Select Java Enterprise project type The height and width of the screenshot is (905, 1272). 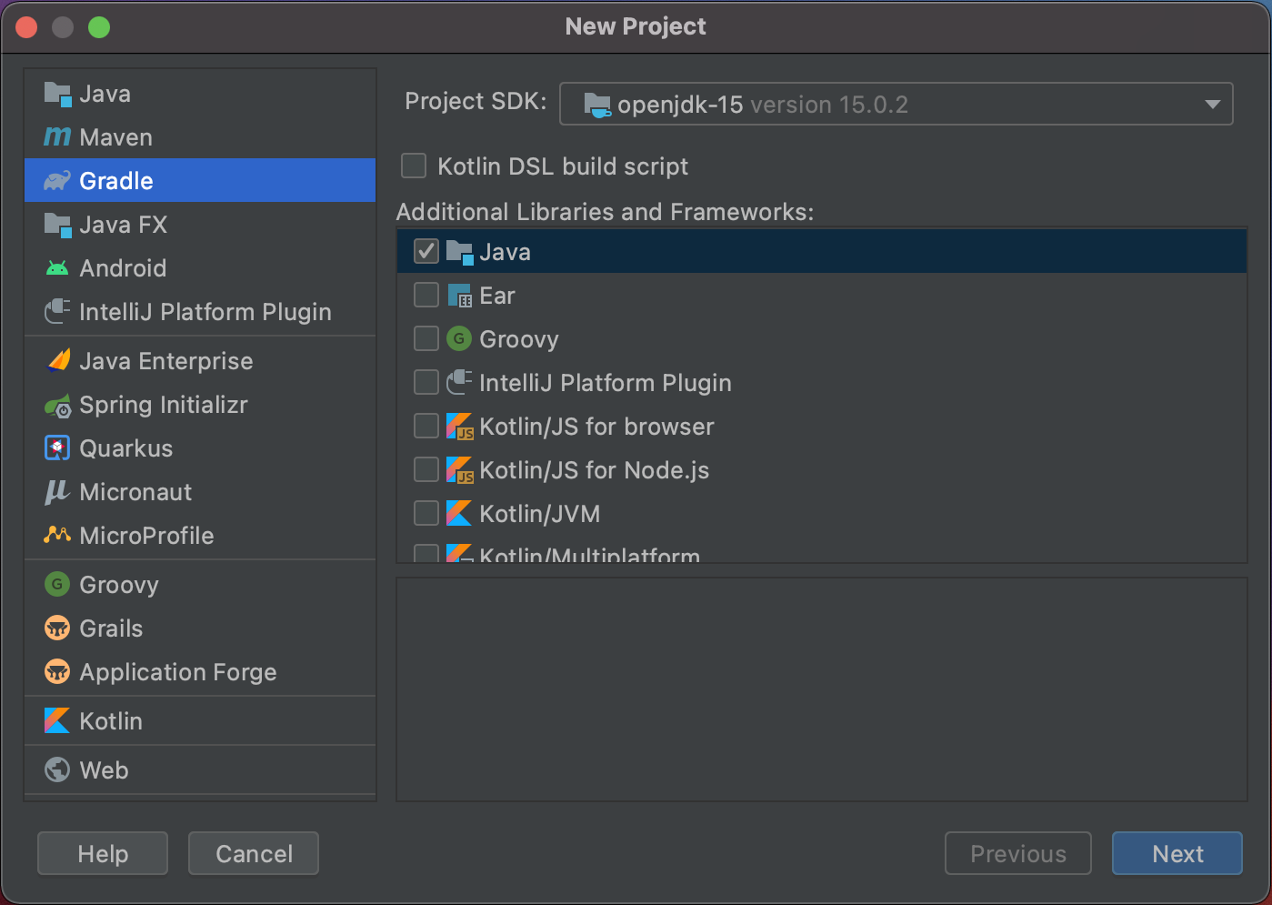(165, 361)
